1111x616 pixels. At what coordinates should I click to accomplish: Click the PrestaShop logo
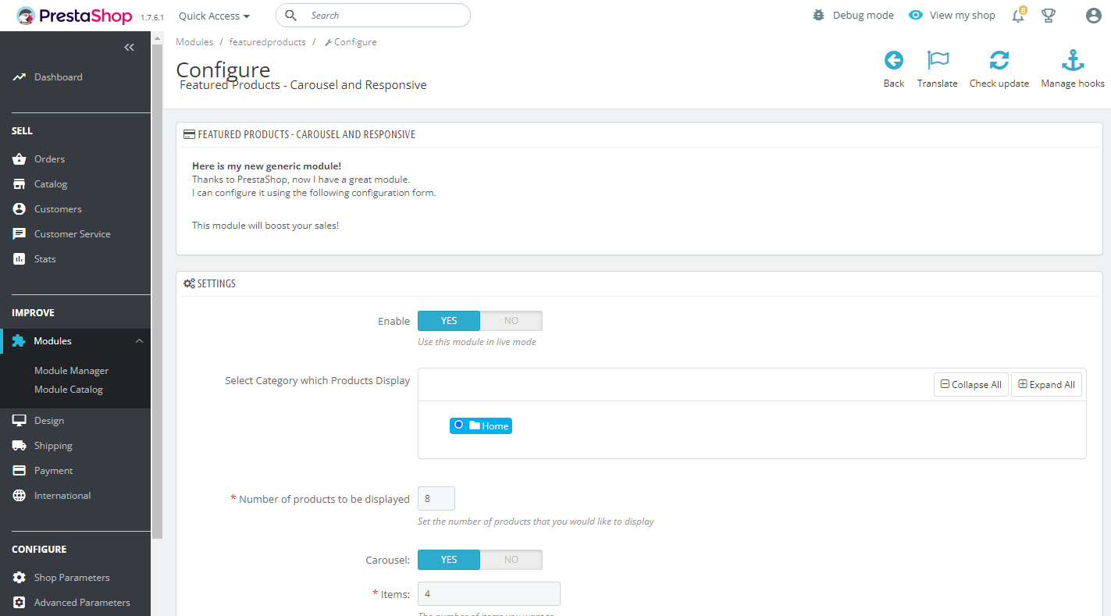(x=76, y=15)
